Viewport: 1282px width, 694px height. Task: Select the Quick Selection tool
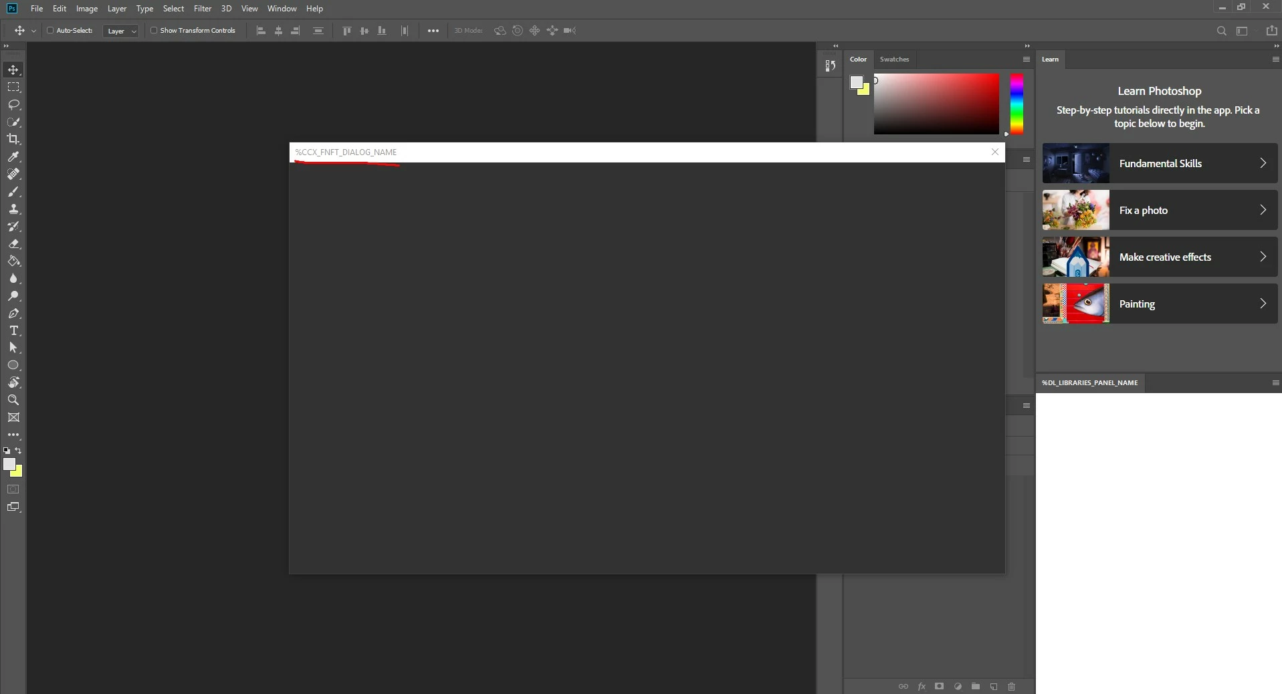pyautogui.click(x=13, y=122)
